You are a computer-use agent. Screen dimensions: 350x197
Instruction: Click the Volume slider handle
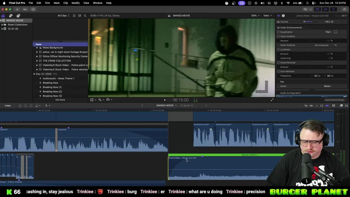point(304,22)
